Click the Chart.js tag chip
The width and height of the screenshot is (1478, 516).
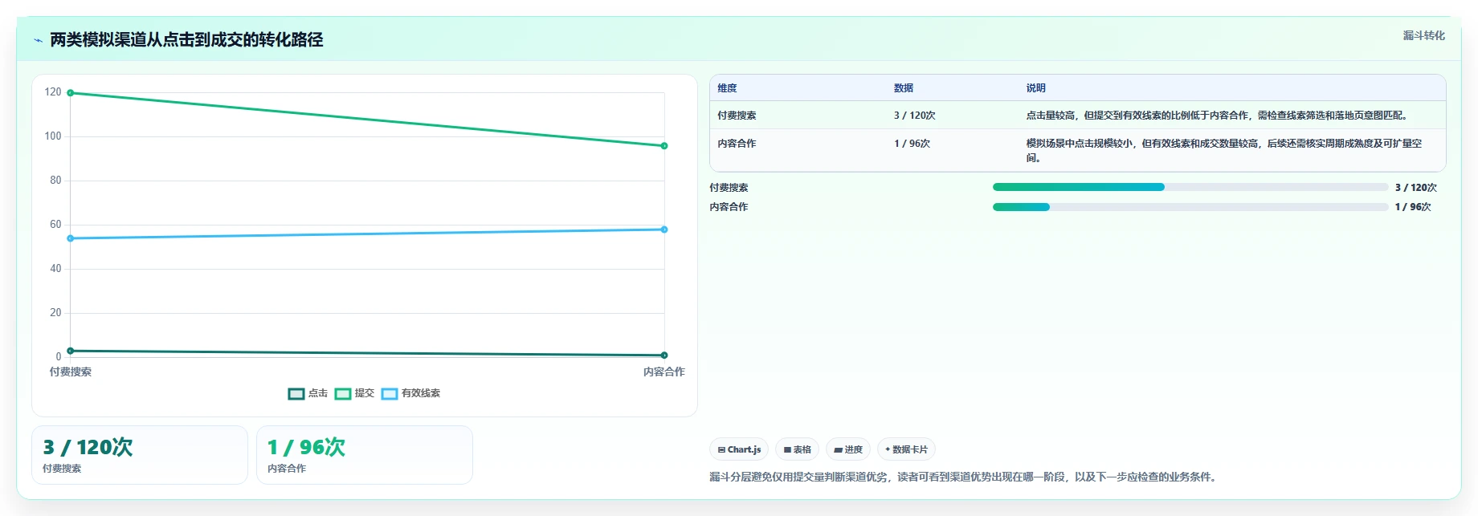(739, 449)
